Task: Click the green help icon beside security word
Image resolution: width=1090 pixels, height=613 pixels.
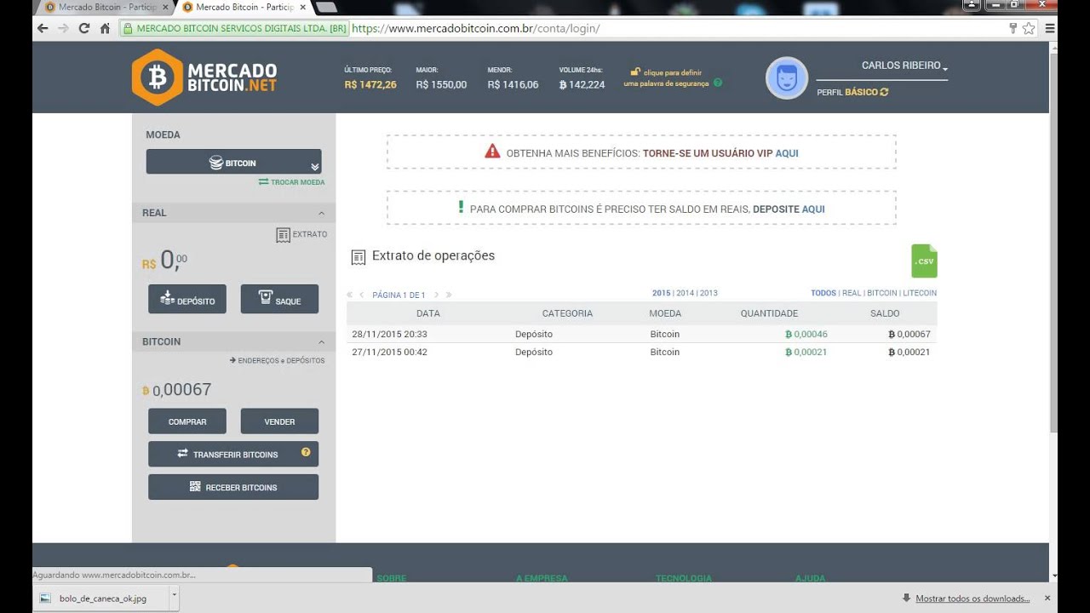Action: point(718,83)
